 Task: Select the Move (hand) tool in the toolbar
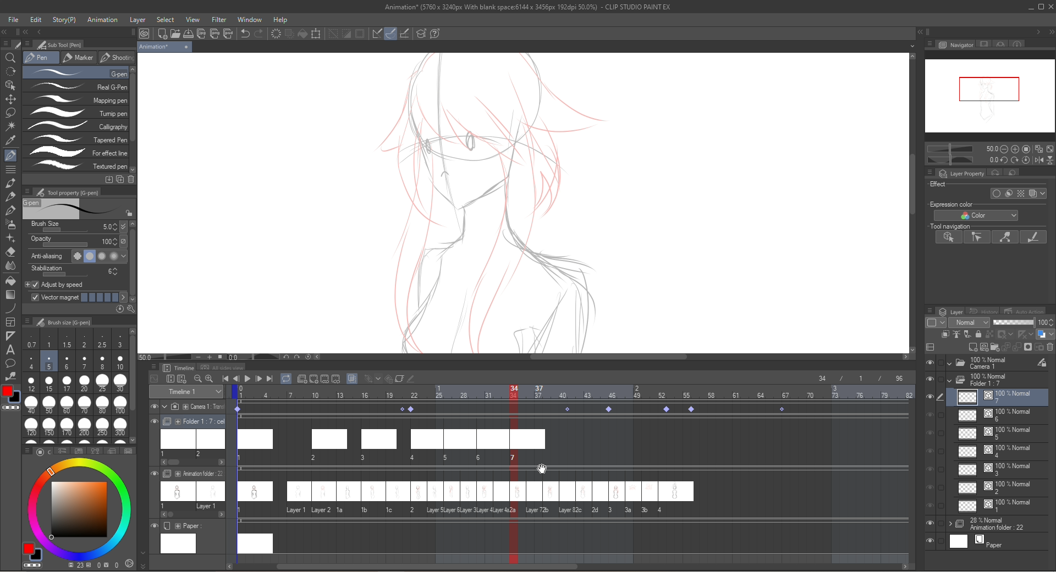[10, 99]
